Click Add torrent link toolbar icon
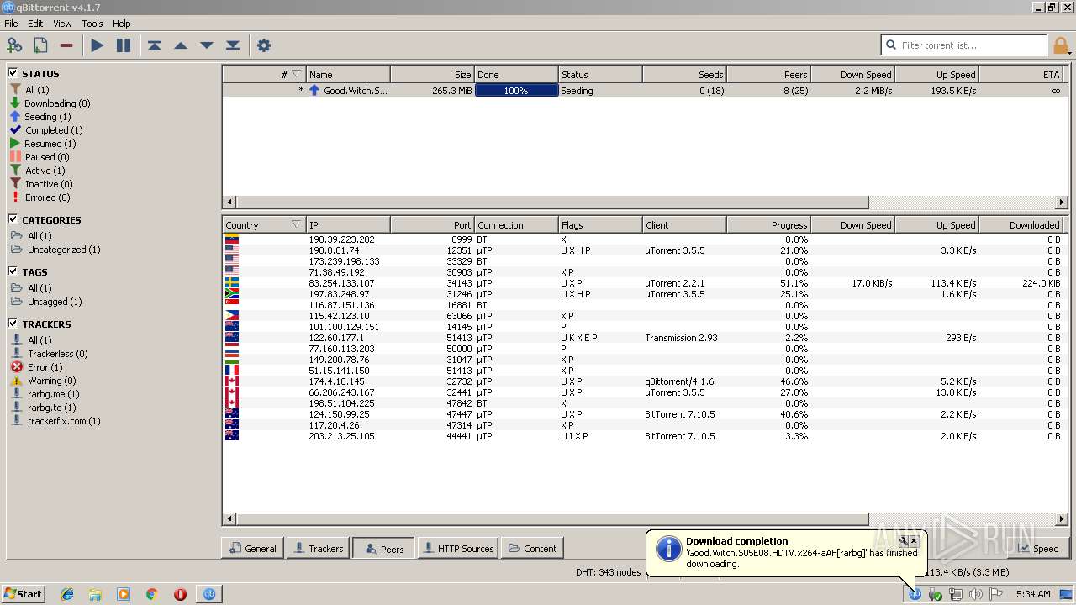1076x605 pixels. pos(14,45)
